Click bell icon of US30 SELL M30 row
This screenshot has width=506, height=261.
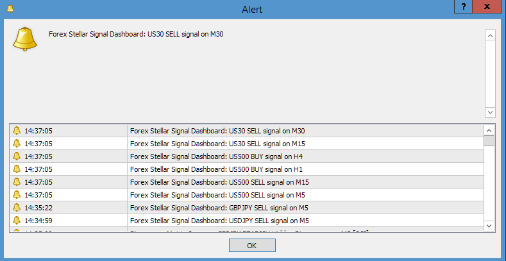pos(17,131)
